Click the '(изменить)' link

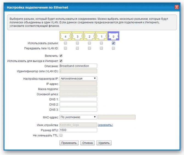click(x=105, y=125)
